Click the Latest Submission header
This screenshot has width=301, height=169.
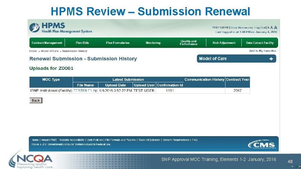pos(128,79)
